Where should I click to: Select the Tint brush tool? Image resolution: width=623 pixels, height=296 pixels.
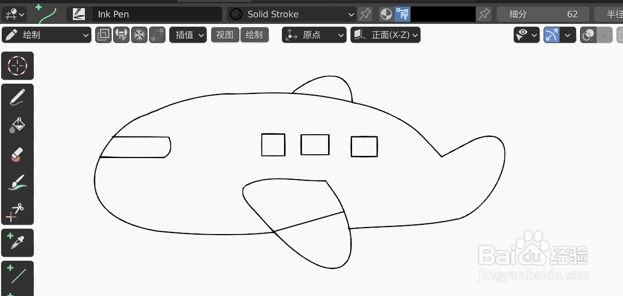click(17, 182)
